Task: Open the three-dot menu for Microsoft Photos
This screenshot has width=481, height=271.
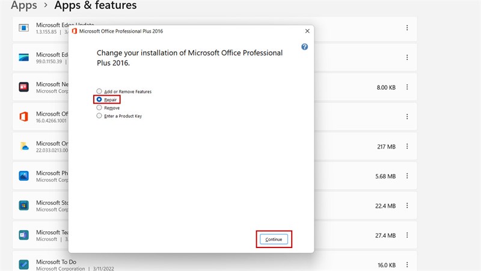Action: pyautogui.click(x=407, y=176)
